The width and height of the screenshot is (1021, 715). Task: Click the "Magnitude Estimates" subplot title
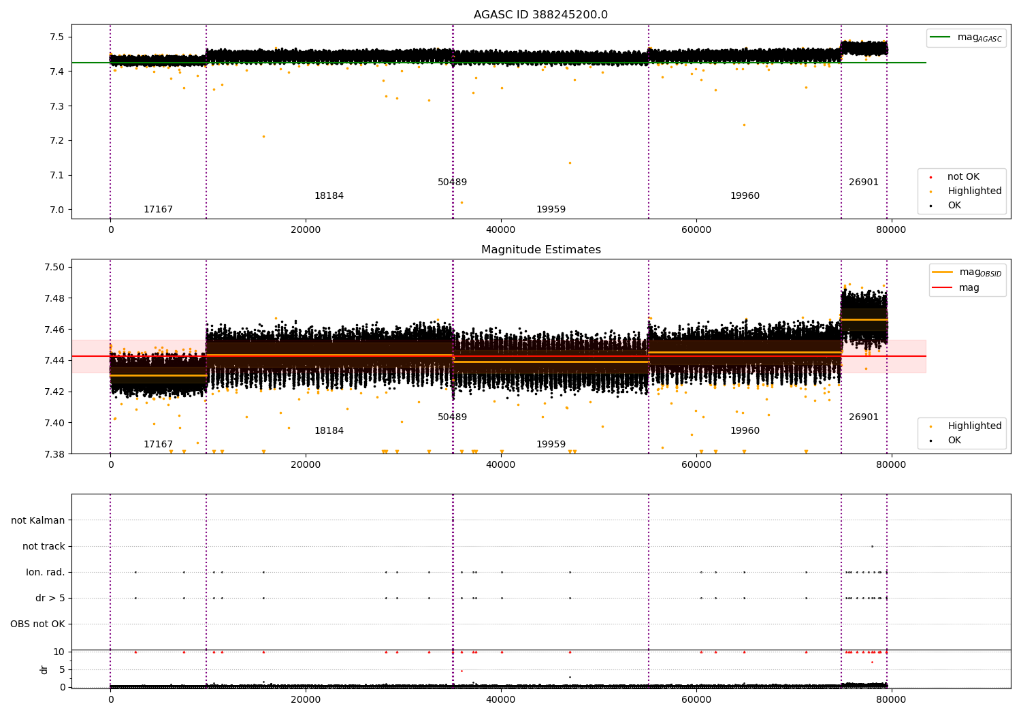[540, 250]
